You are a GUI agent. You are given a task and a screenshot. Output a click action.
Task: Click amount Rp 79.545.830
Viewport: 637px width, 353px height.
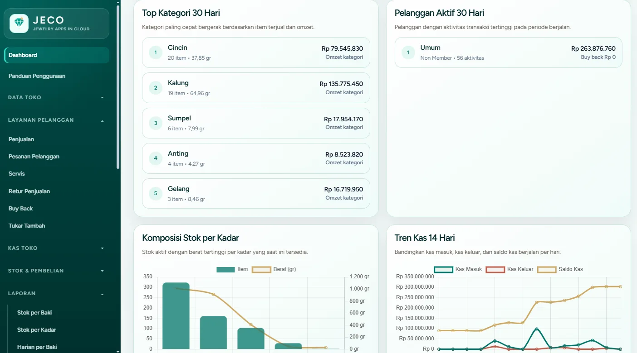343,48
